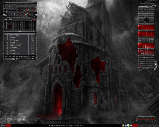159x127 pixels.
Task: Click the yellow tray icon in taskbar
Action: [123, 126]
